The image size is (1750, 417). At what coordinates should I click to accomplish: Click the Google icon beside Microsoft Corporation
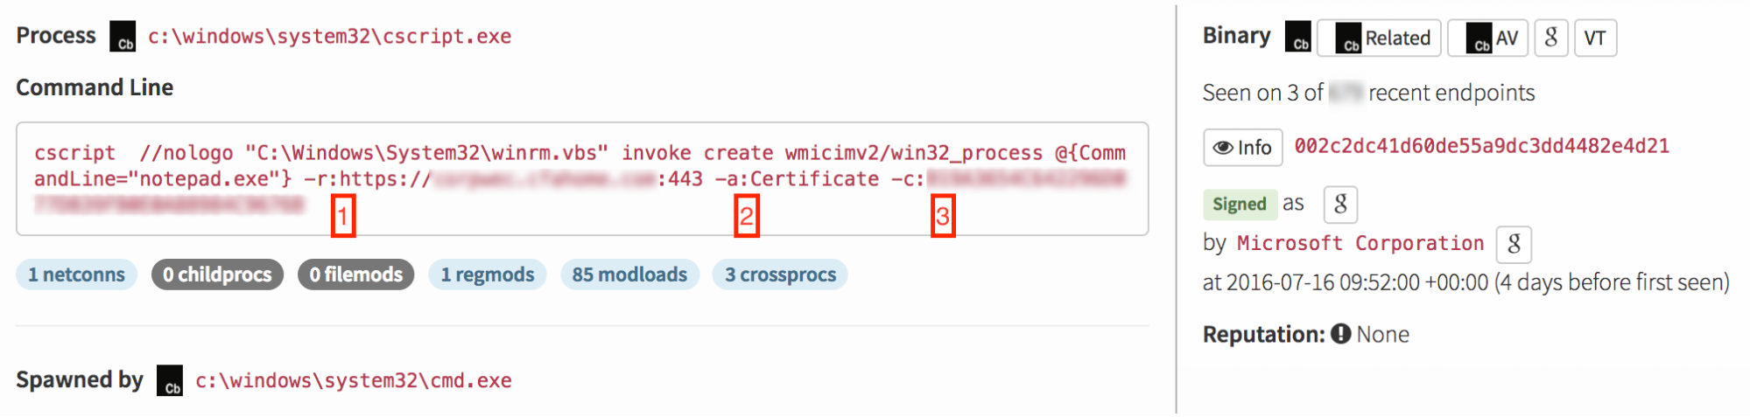point(1514,244)
